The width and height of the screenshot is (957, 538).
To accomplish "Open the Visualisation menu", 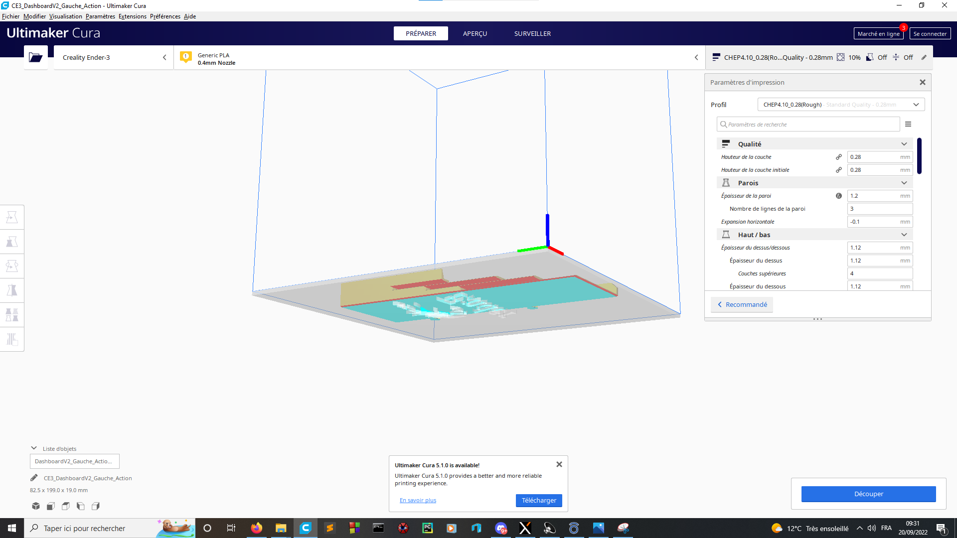I will pos(66,16).
